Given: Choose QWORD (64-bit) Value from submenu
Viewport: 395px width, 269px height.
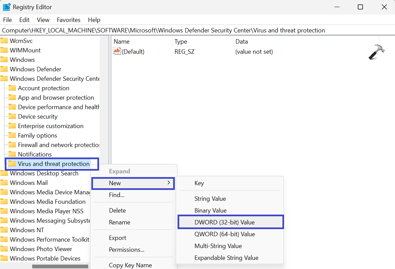Looking at the screenshot, I should [x=225, y=234].
